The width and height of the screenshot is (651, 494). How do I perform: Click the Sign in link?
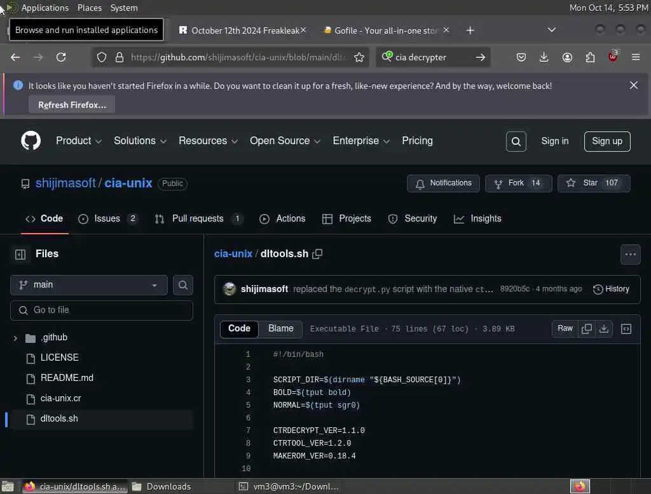554,142
